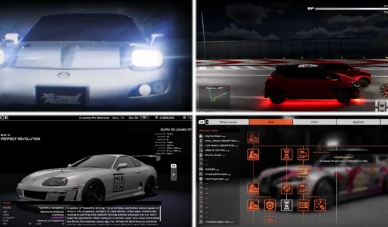Click the car damage icon beside speedometer
This screenshot has height=227, width=388.
(382, 106)
